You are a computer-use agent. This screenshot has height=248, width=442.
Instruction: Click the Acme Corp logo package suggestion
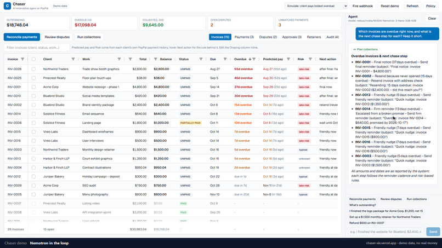pyautogui.click(x=386, y=211)
